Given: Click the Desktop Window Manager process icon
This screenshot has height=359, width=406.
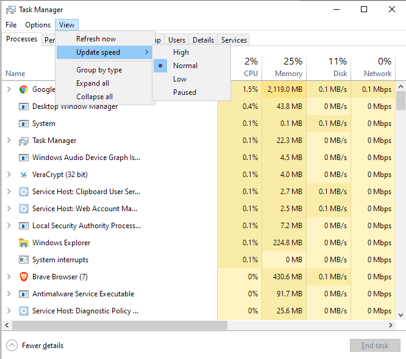Looking at the screenshot, I should [24, 106].
